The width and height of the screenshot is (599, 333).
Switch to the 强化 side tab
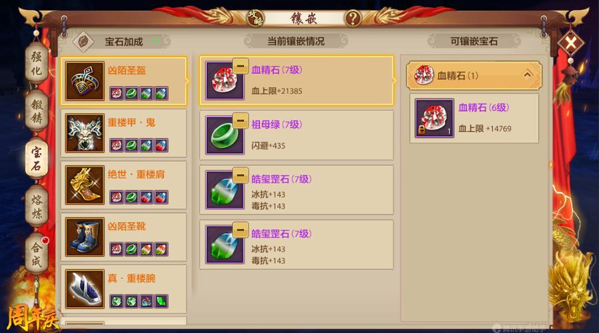click(37, 63)
